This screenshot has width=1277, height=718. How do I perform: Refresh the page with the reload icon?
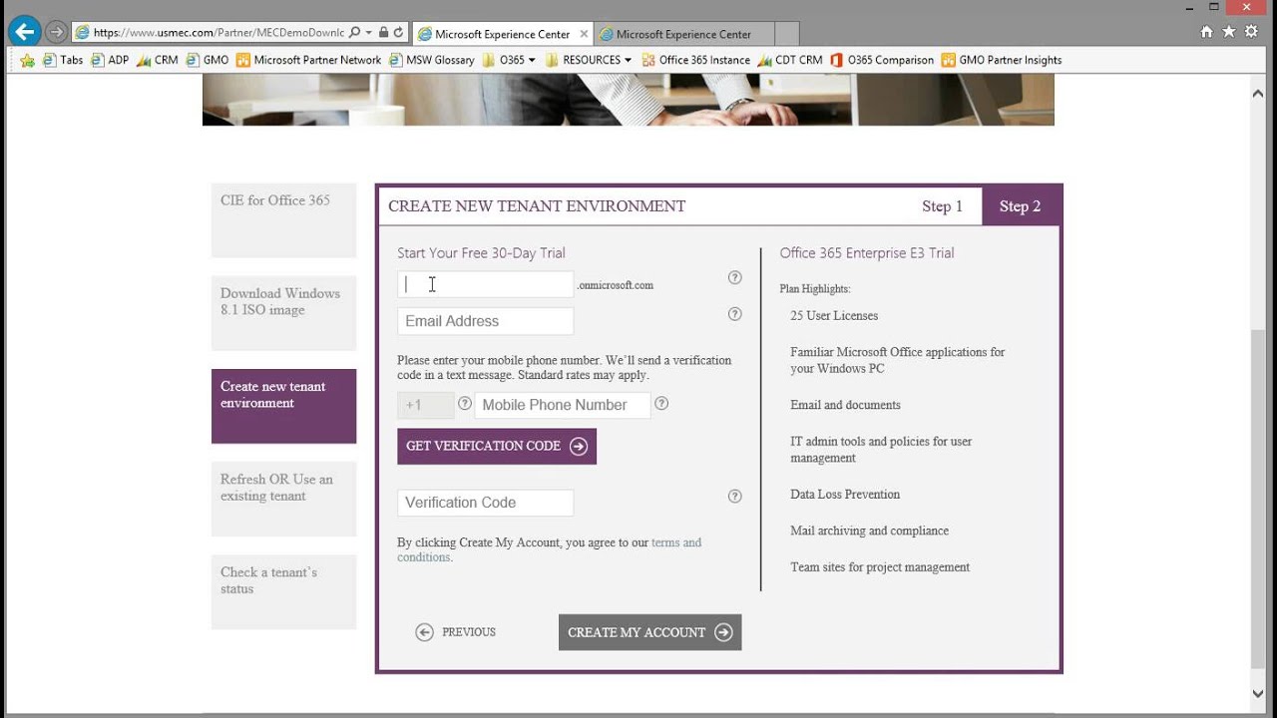point(399,33)
